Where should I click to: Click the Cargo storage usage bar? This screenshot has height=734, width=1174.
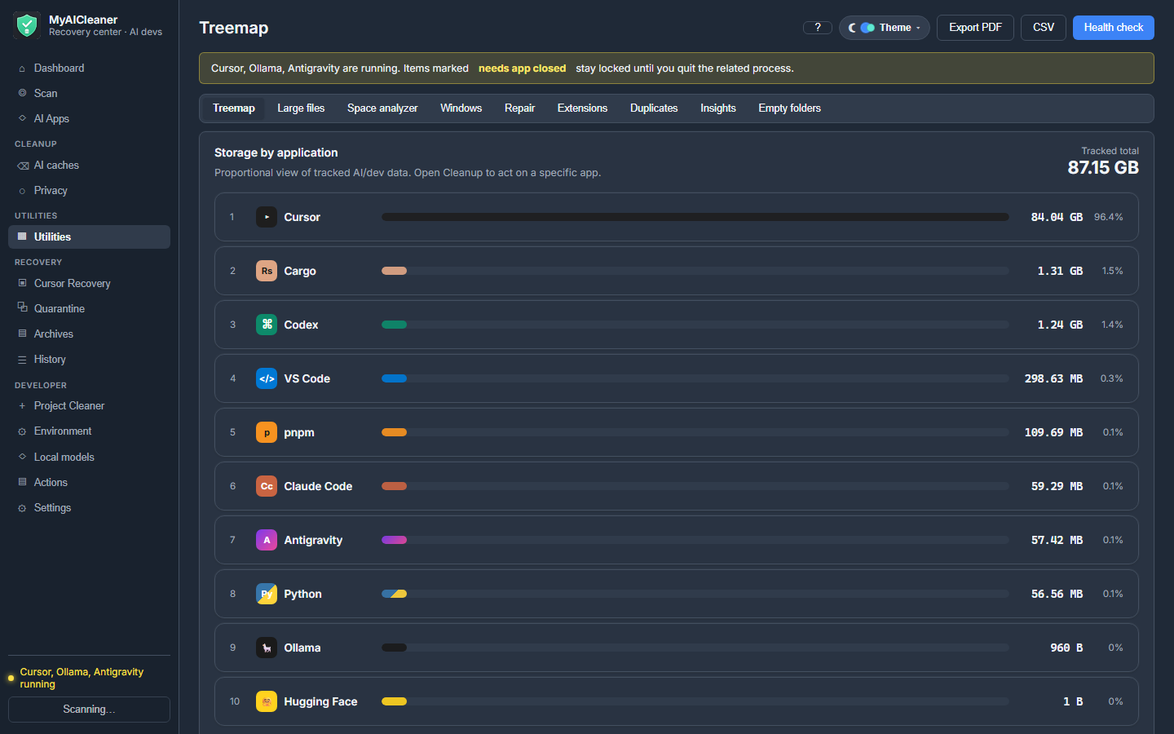click(695, 271)
